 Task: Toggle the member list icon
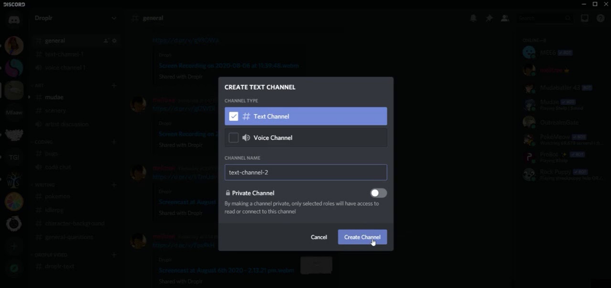pyautogui.click(x=505, y=18)
